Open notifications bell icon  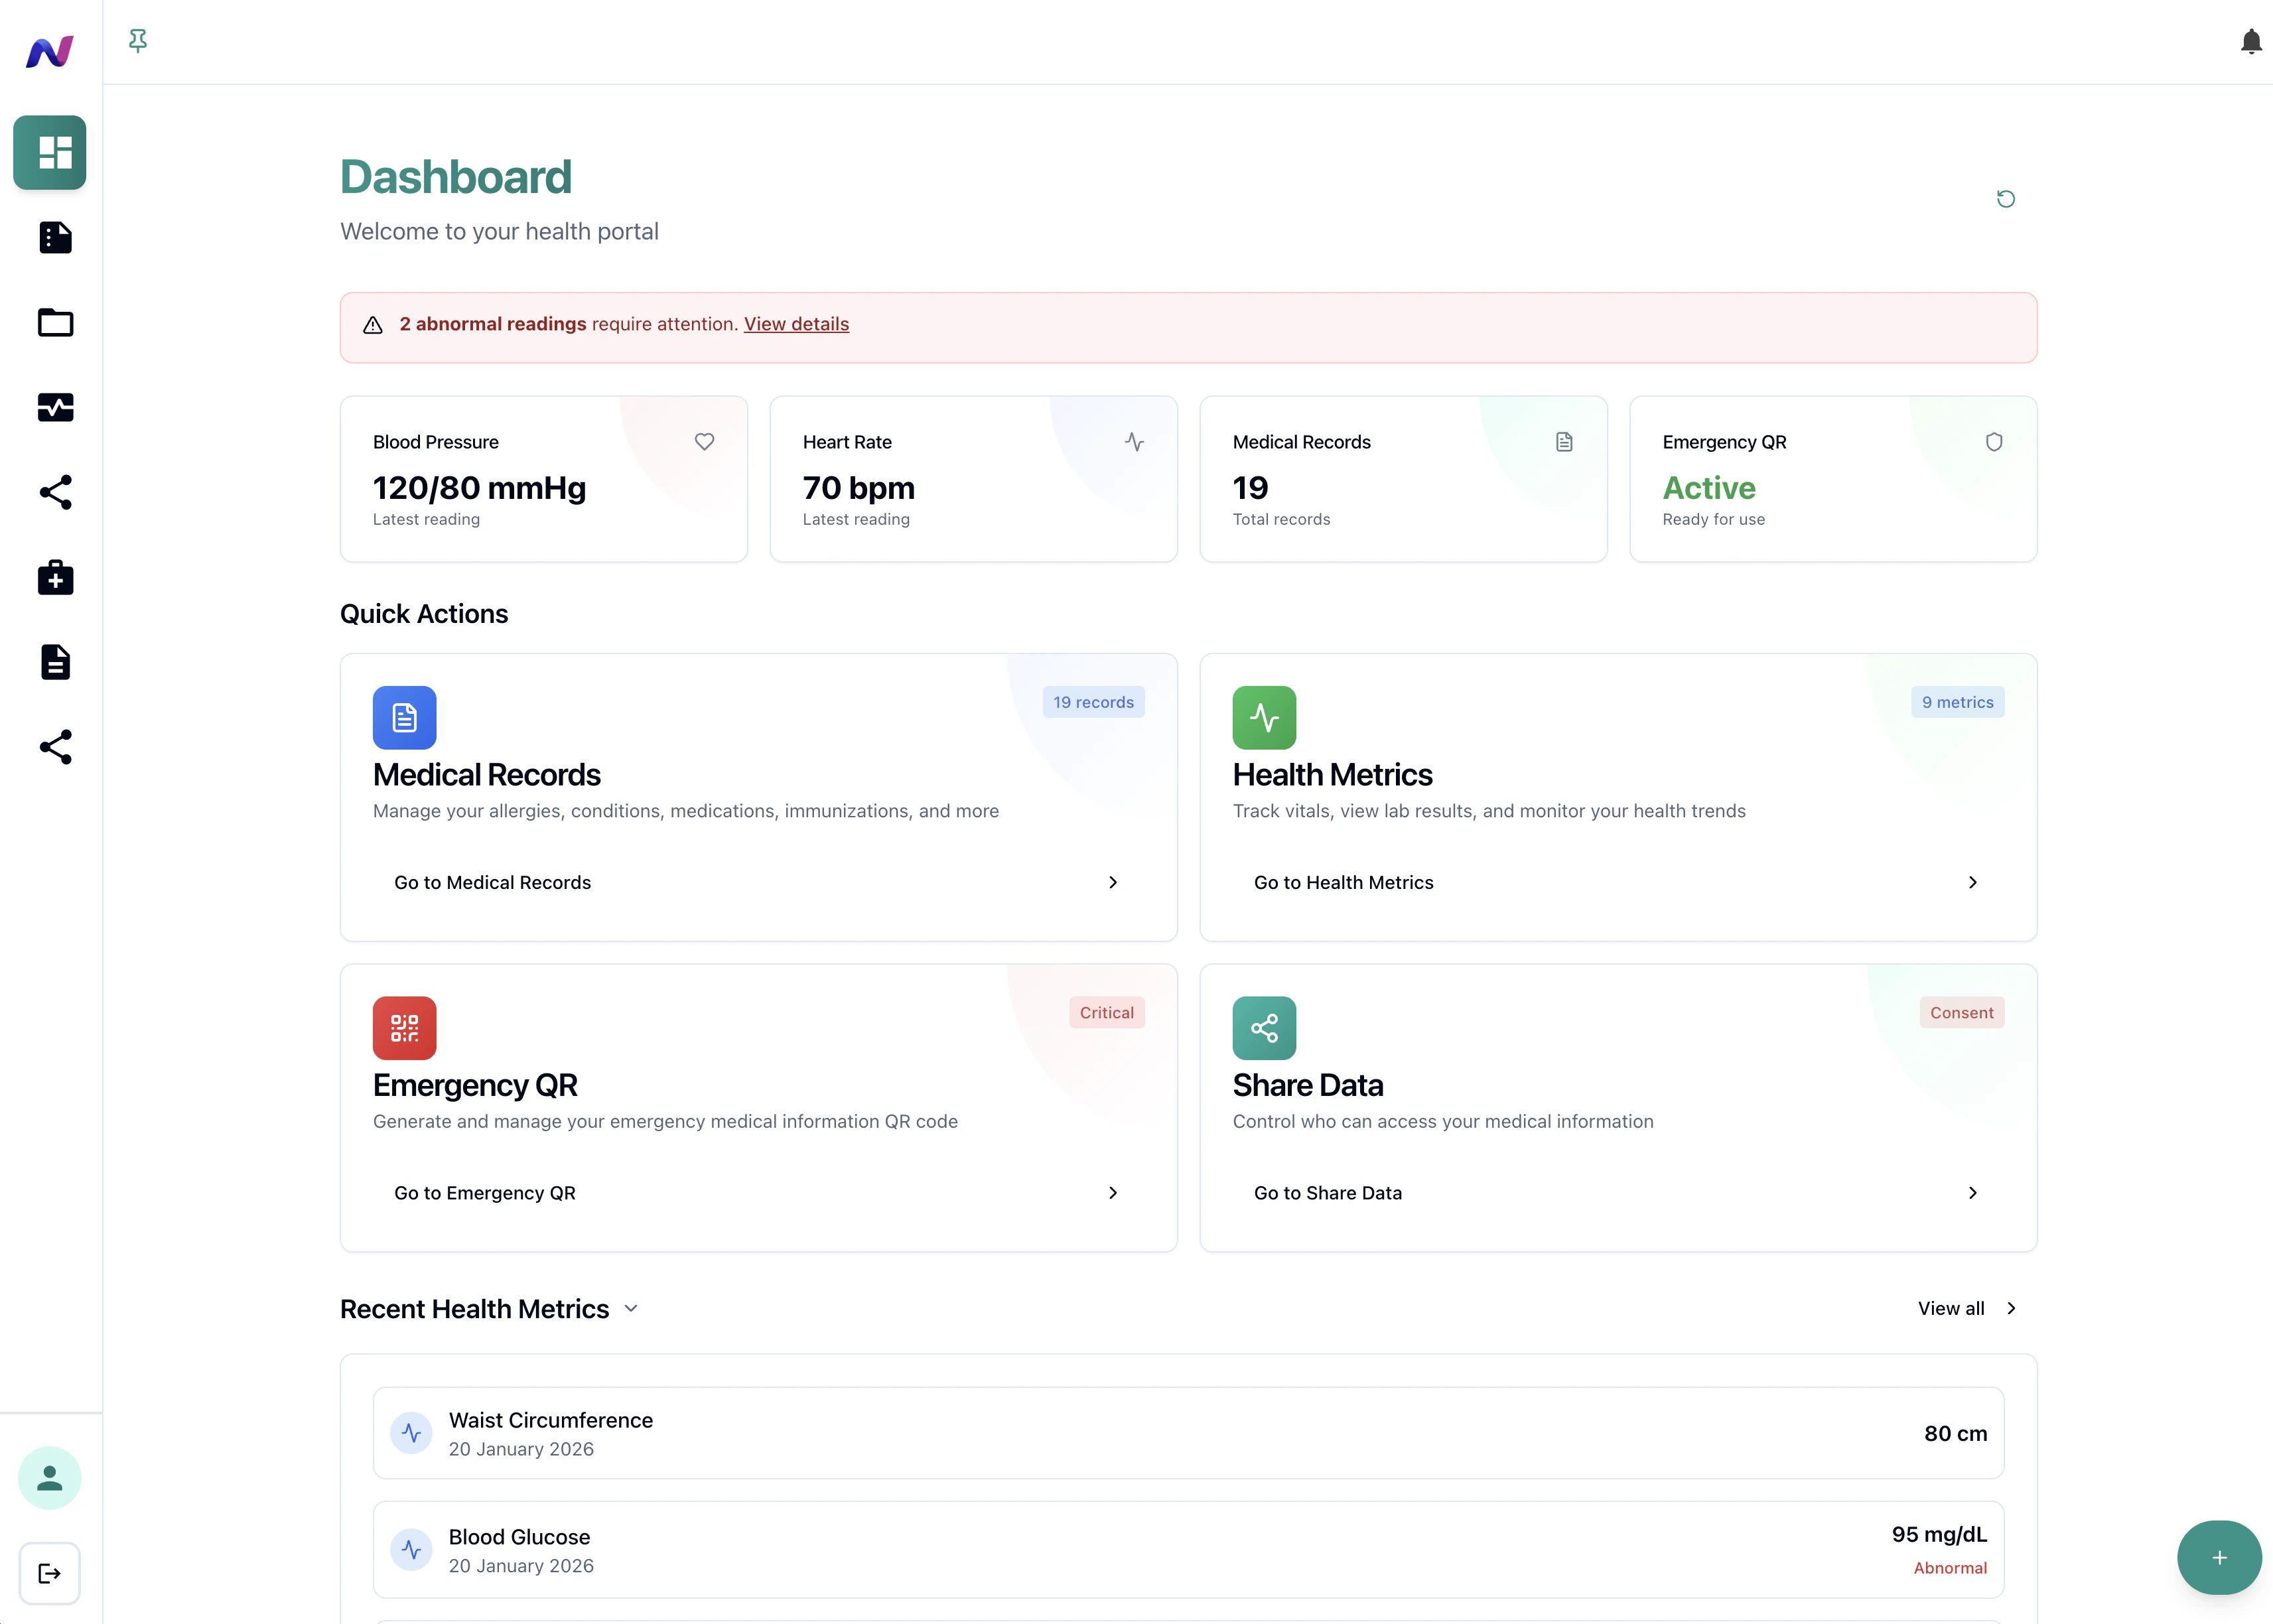(2251, 41)
